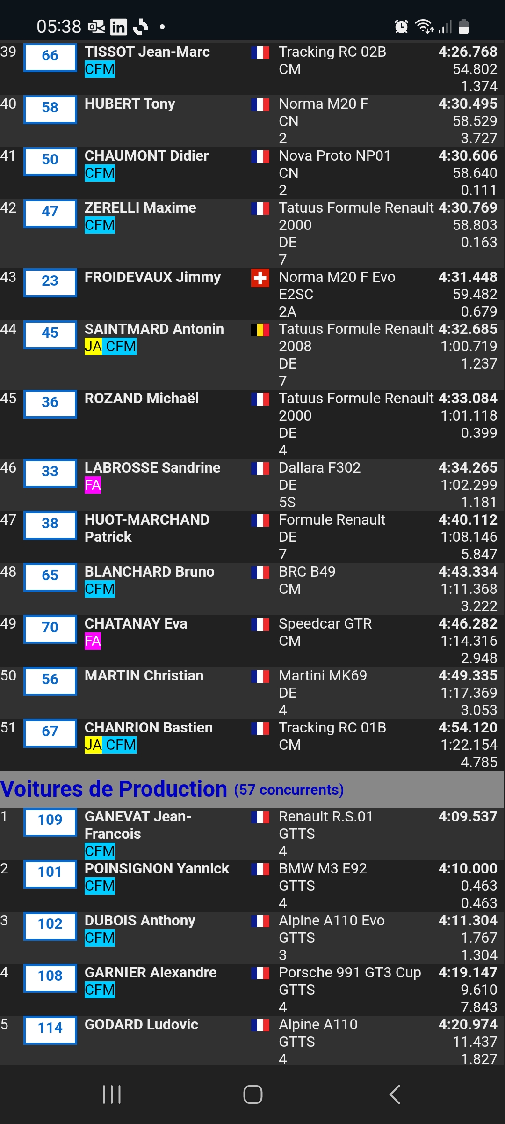Tap the battery status icon
The height and width of the screenshot is (1124, 505).
463,27
